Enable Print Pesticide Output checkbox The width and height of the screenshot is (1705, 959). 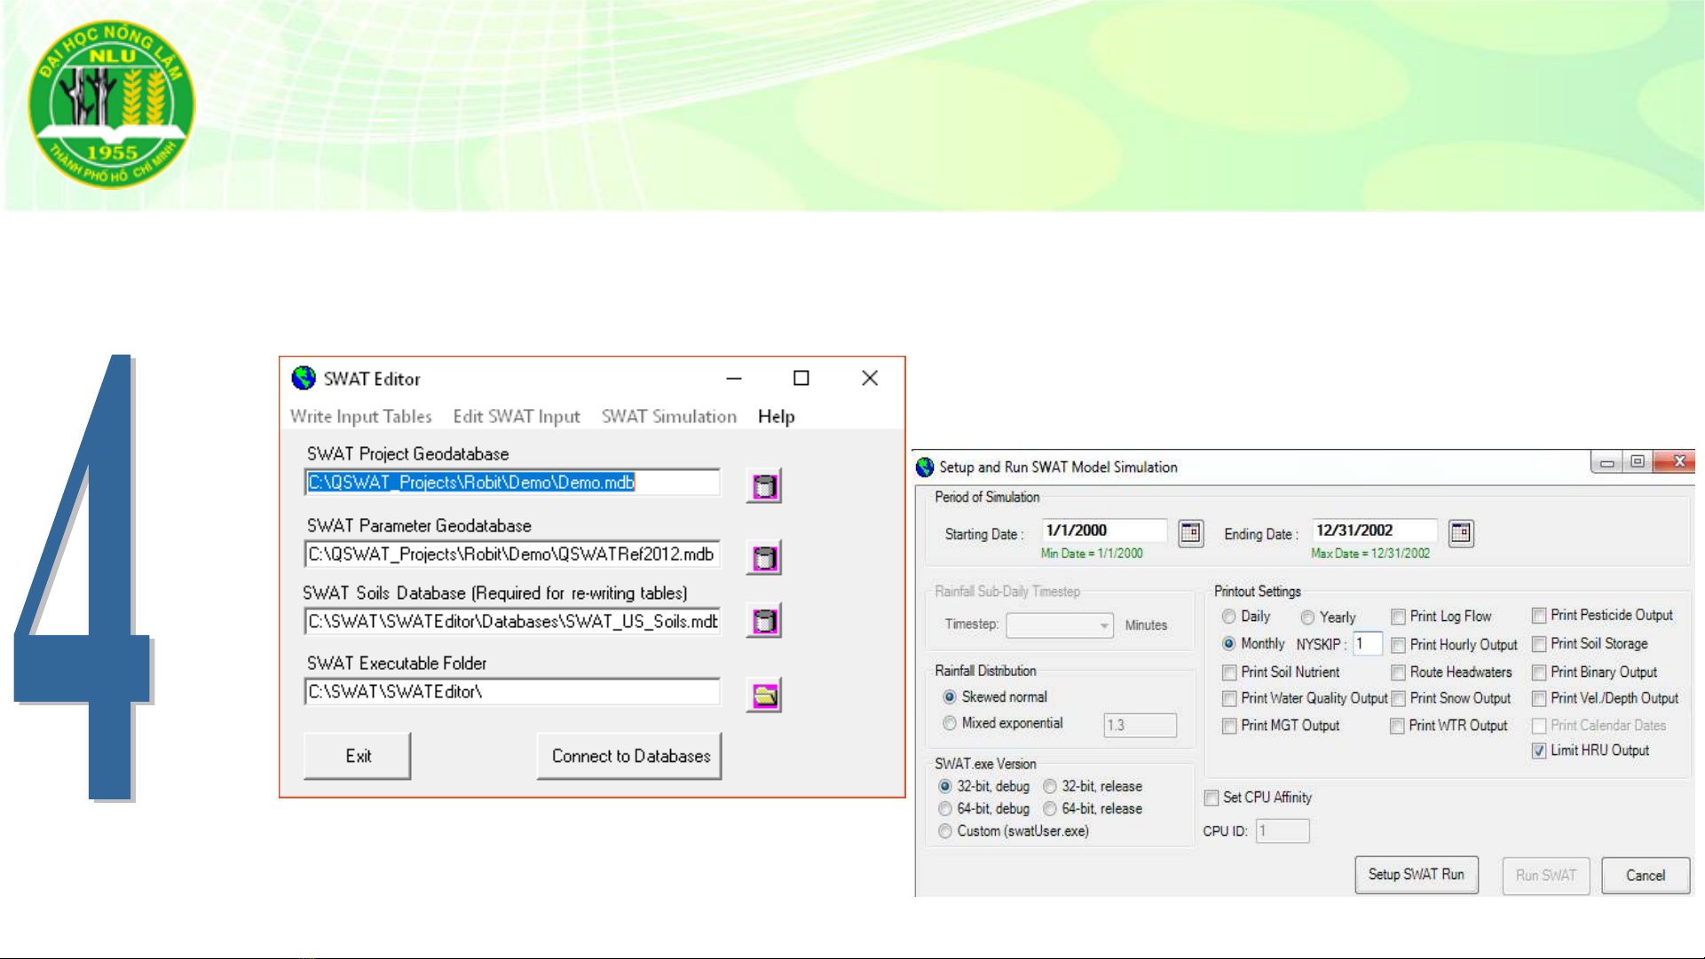pyautogui.click(x=1539, y=615)
